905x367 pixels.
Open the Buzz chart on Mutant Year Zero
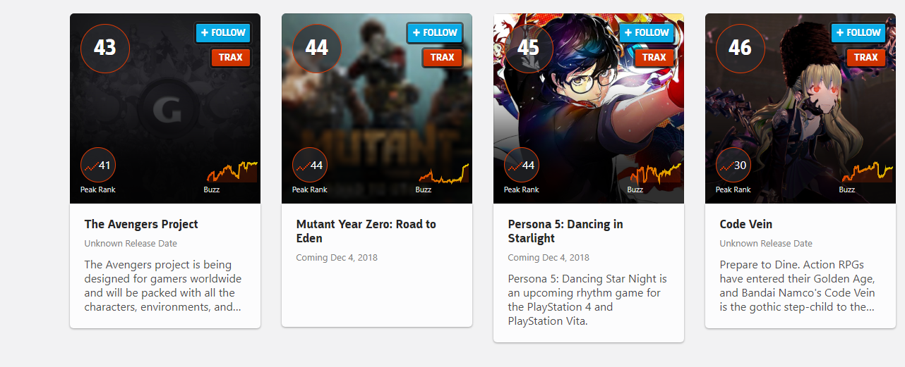click(x=443, y=173)
